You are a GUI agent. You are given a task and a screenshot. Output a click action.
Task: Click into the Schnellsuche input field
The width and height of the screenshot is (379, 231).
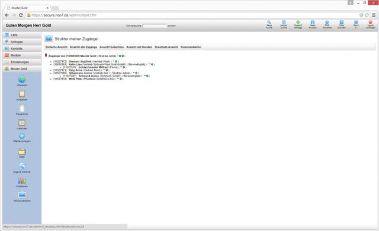pos(155,25)
